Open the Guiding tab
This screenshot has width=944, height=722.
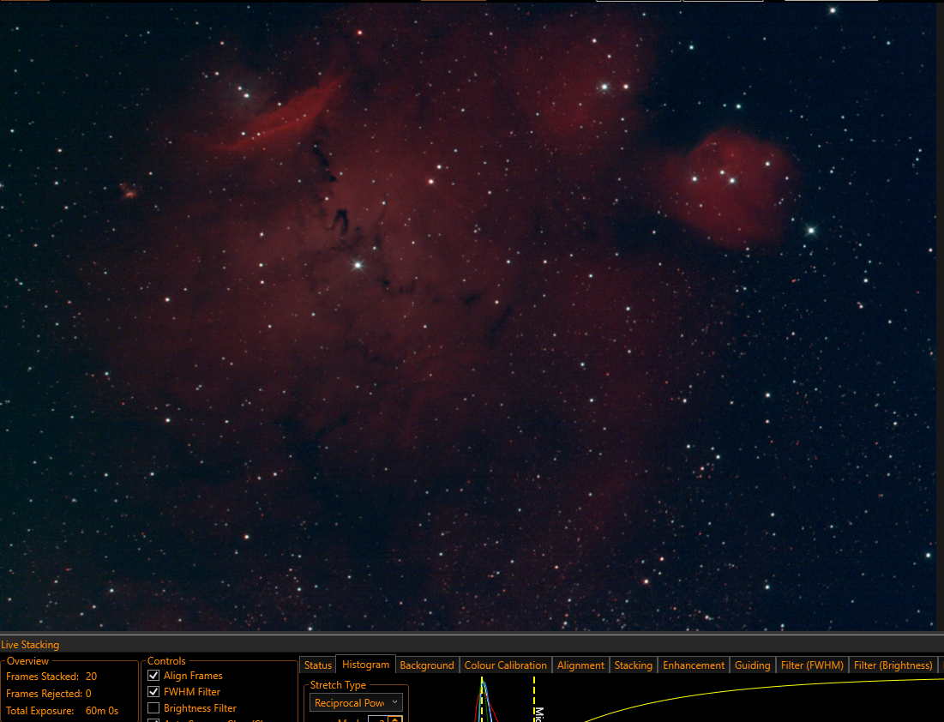pos(753,665)
